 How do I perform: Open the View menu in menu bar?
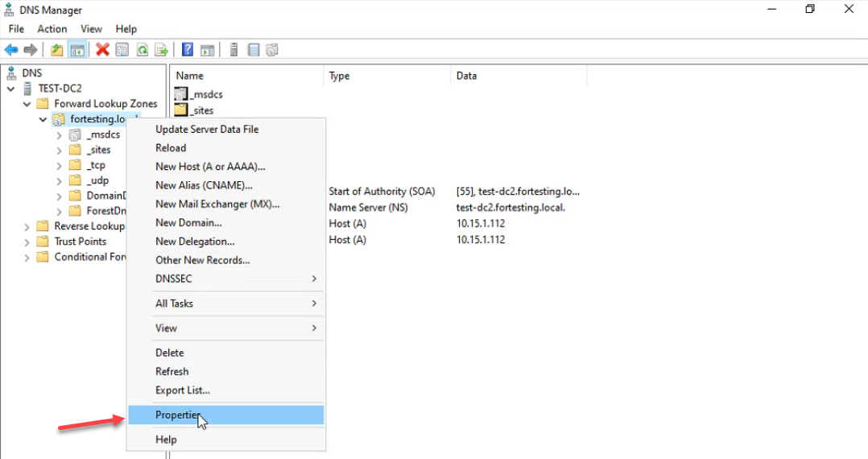coord(91,29)
